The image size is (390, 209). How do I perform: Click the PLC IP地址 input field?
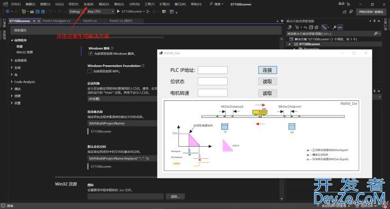pyautogui.click(x=213, y=70)
